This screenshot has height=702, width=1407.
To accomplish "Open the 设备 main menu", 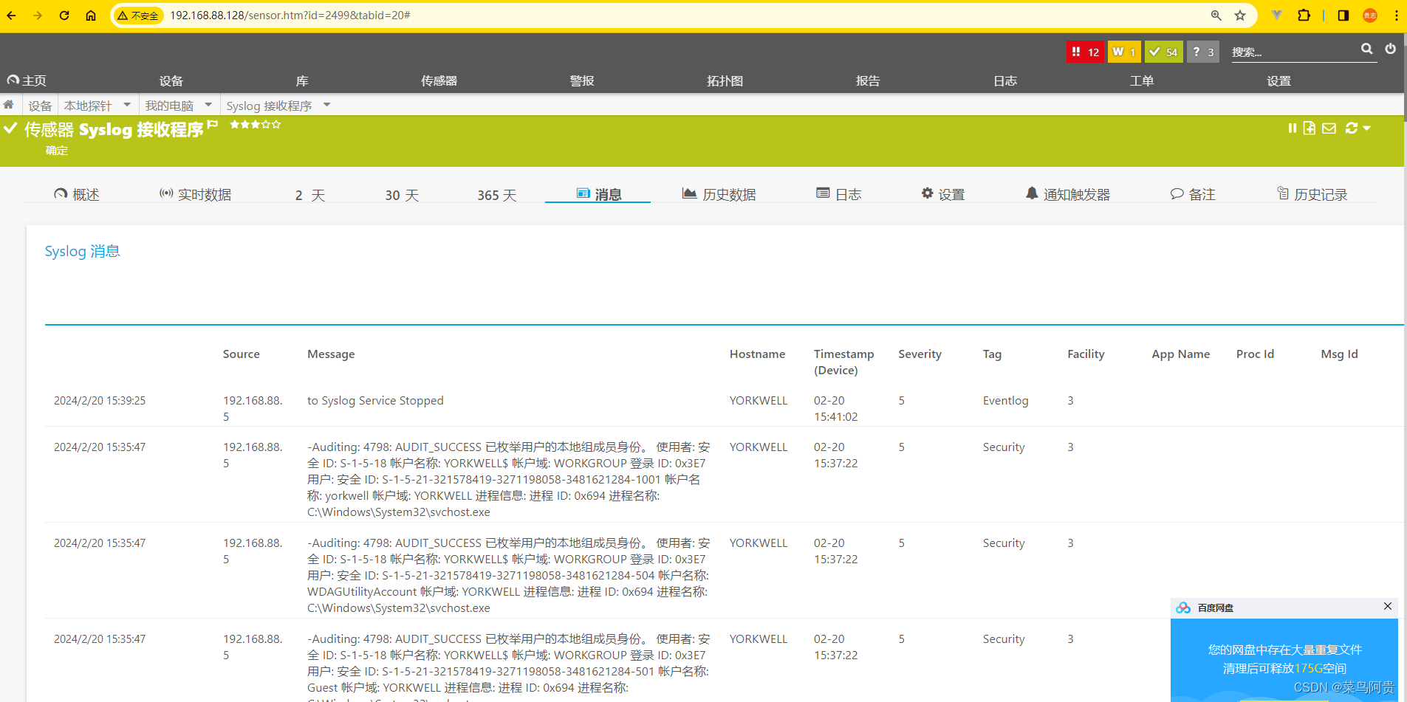I will pyautogui.click(x=171, y=81).
